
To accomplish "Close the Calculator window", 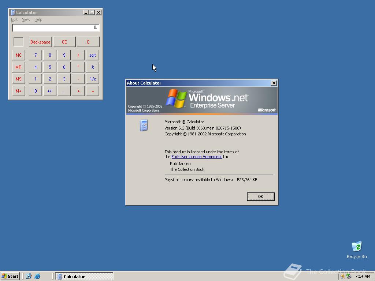I will tap(99, 12).
